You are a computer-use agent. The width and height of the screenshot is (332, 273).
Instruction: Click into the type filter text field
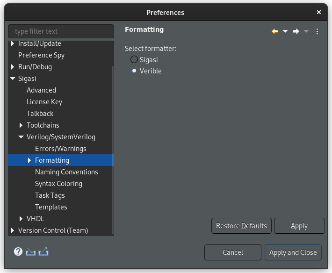61,31
